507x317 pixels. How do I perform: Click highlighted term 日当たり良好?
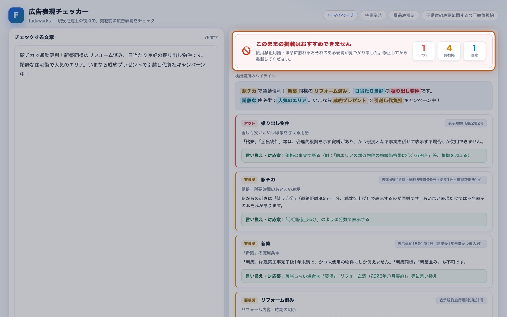(x=369, y=91)
